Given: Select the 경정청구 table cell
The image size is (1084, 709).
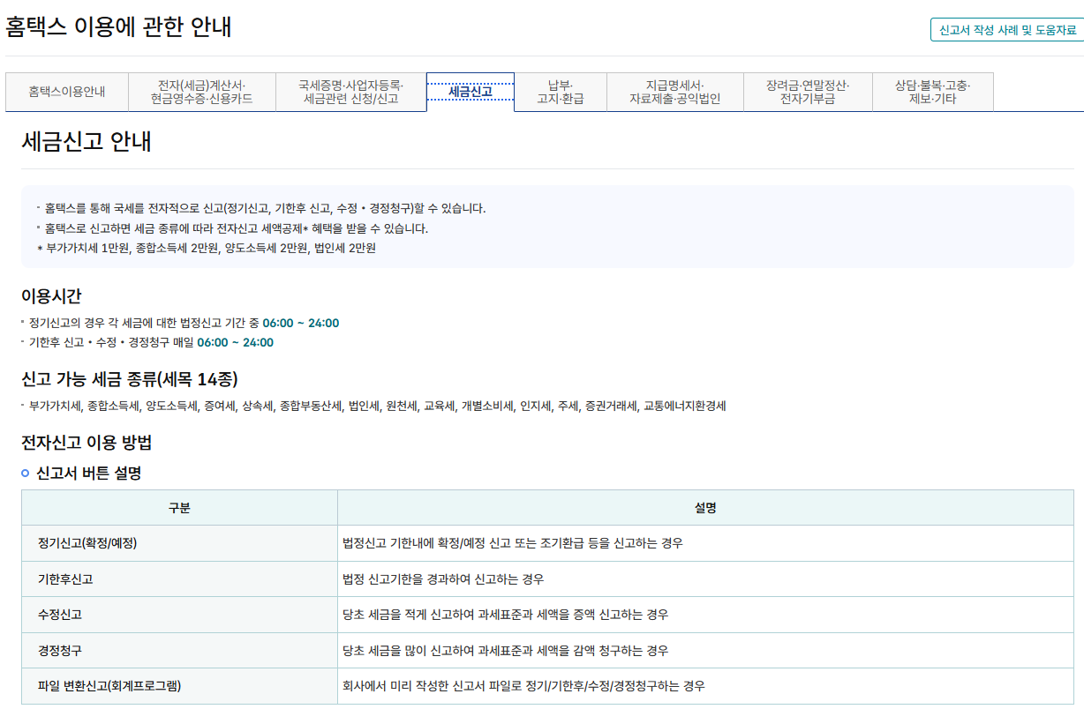Looking at the screenshot, I should tap(179, 651).
